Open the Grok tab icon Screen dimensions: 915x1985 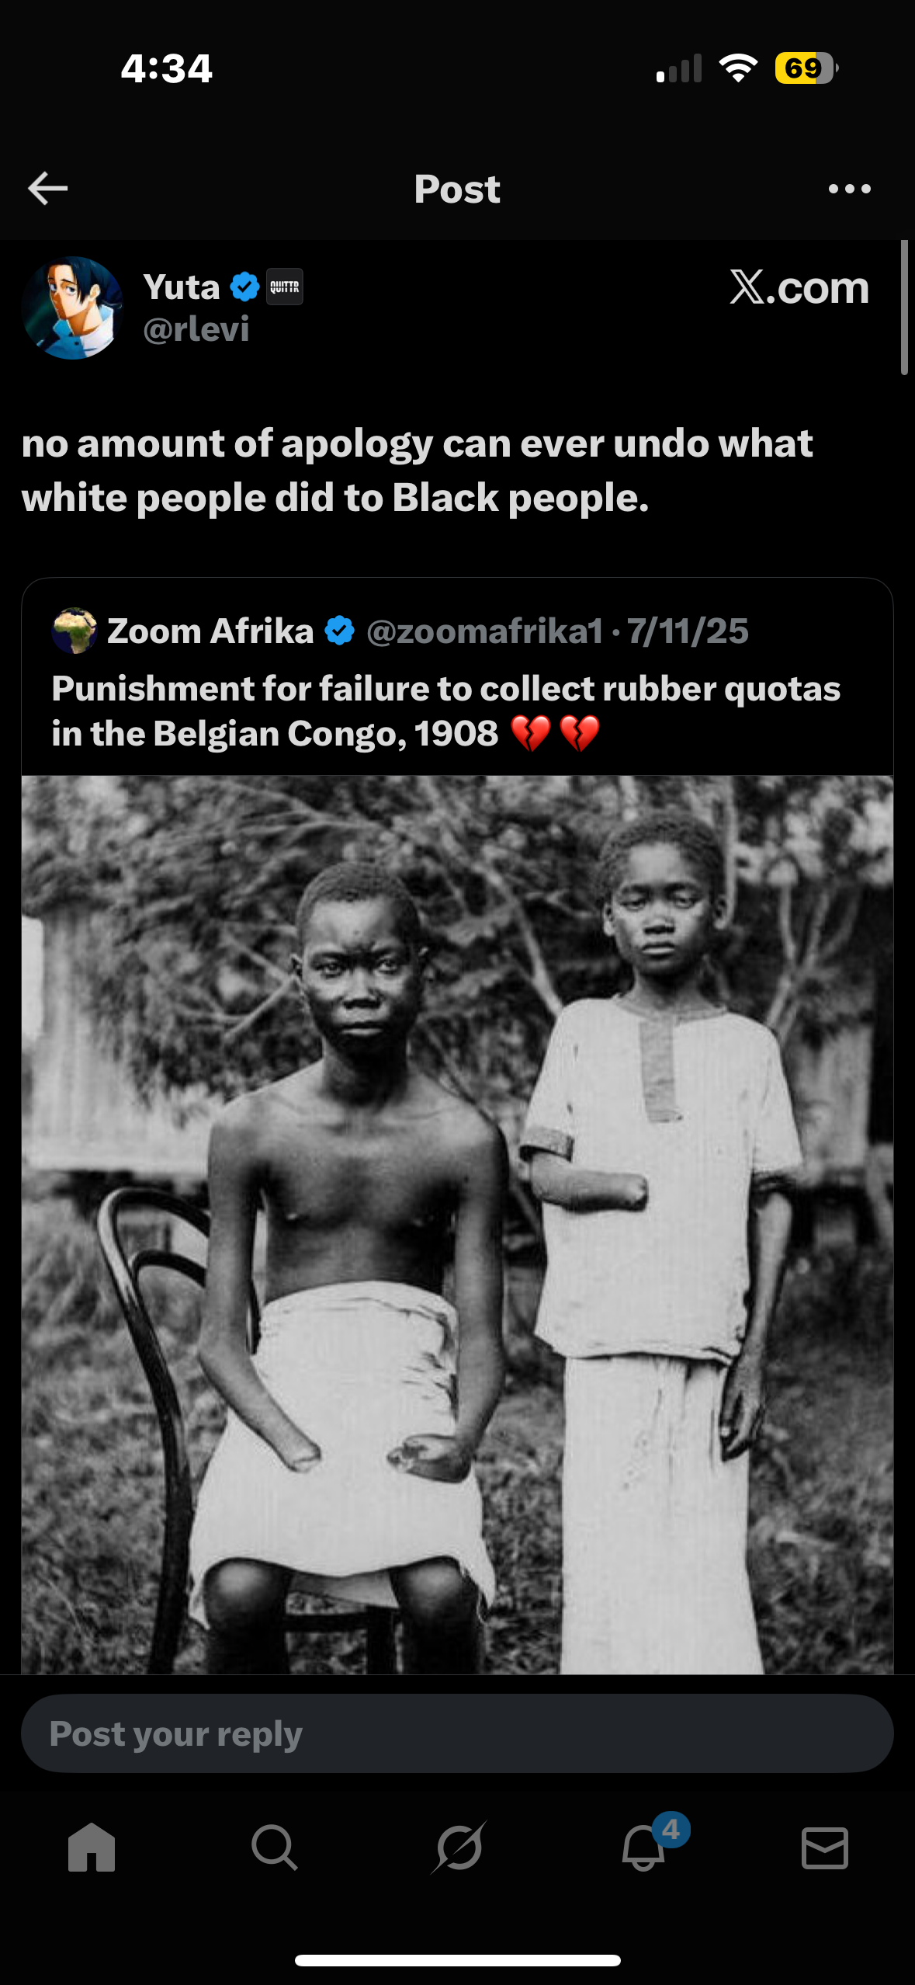pos(458,1848)
